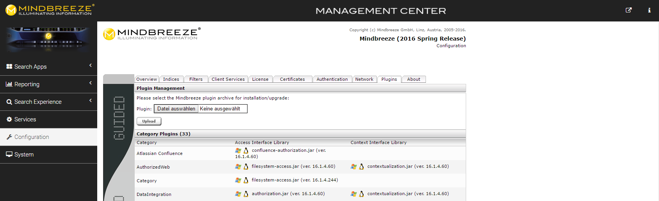Click Mindbreeze logo in top-left header
Screen dimensions: 659x201
pyautogui.click(x=50, y=10)
